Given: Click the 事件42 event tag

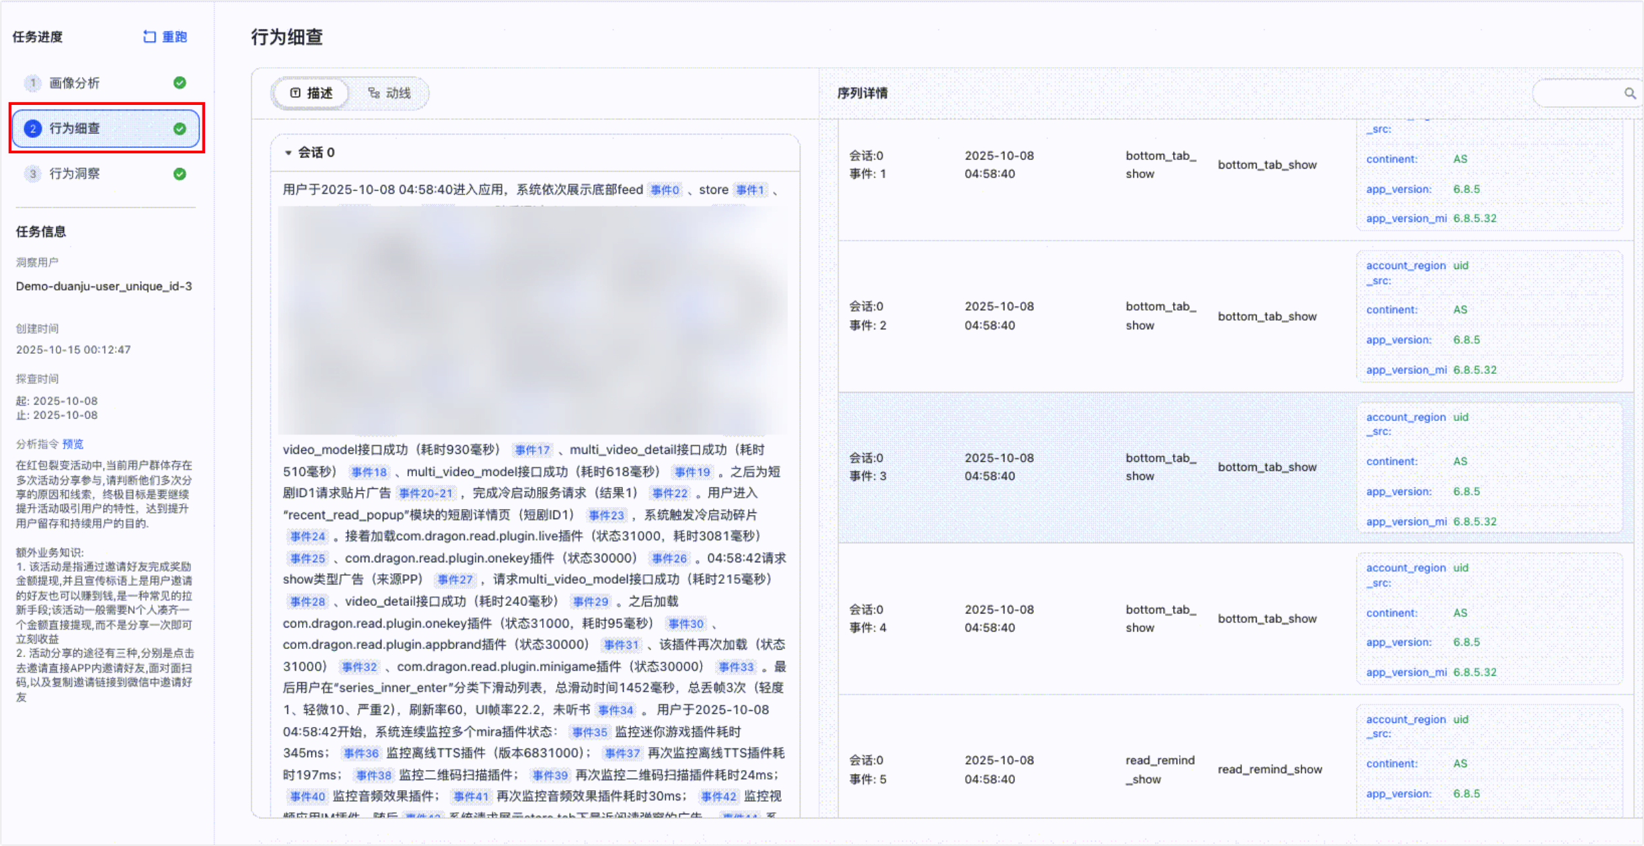Looking at the screenshot, I should click(x=718, y=797).
